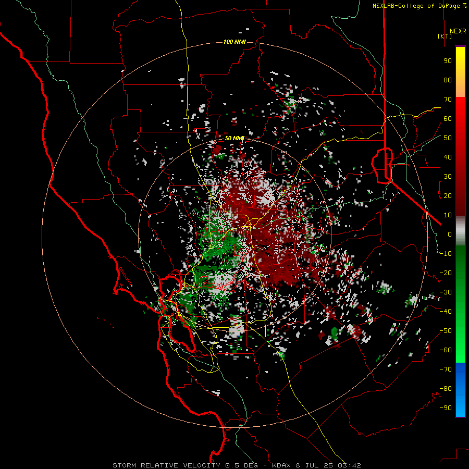The width and height of the screenshot is (469, 469).
Task: Click the yellow top segment of color bar
Action: coord(460,72)
